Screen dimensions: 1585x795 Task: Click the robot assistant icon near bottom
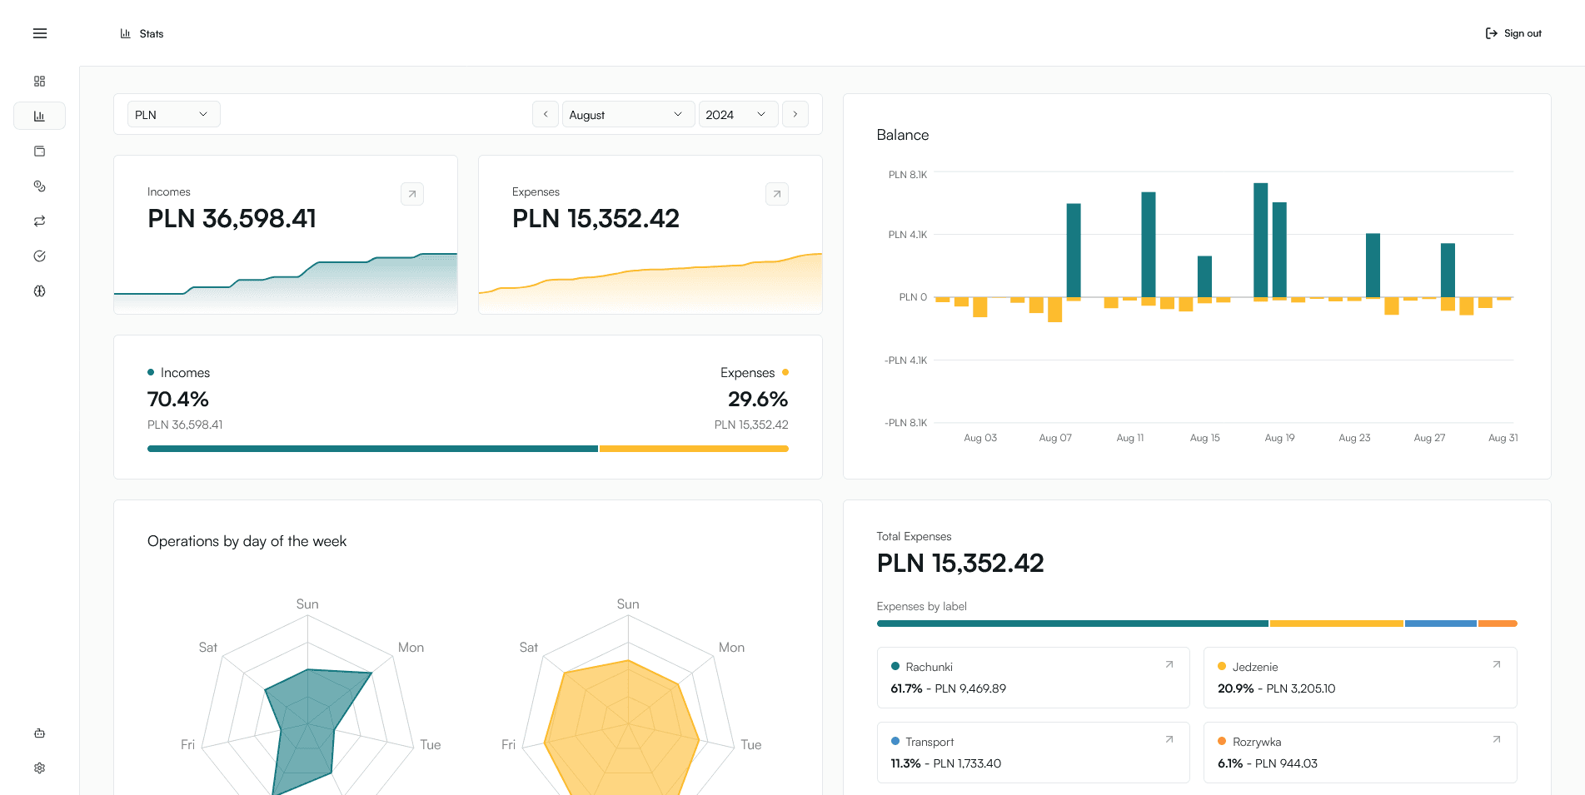pos(39,733)
